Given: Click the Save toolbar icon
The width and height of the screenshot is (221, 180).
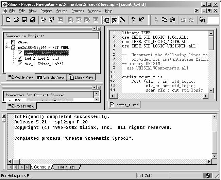Looking at the screenshot, I should click(24, 20).
